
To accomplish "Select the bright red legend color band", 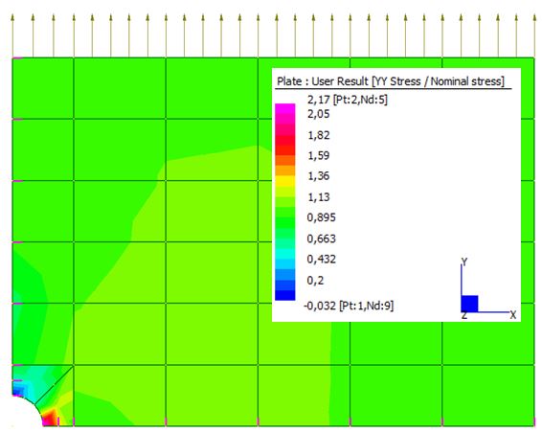I will coord(284,141).
